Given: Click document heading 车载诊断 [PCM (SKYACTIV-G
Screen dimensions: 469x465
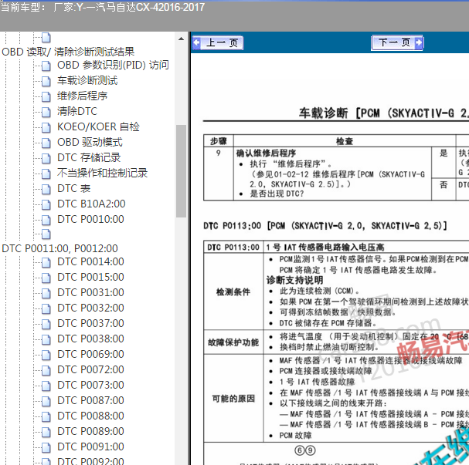Looking at the screenshot, I should pos(384,113).
